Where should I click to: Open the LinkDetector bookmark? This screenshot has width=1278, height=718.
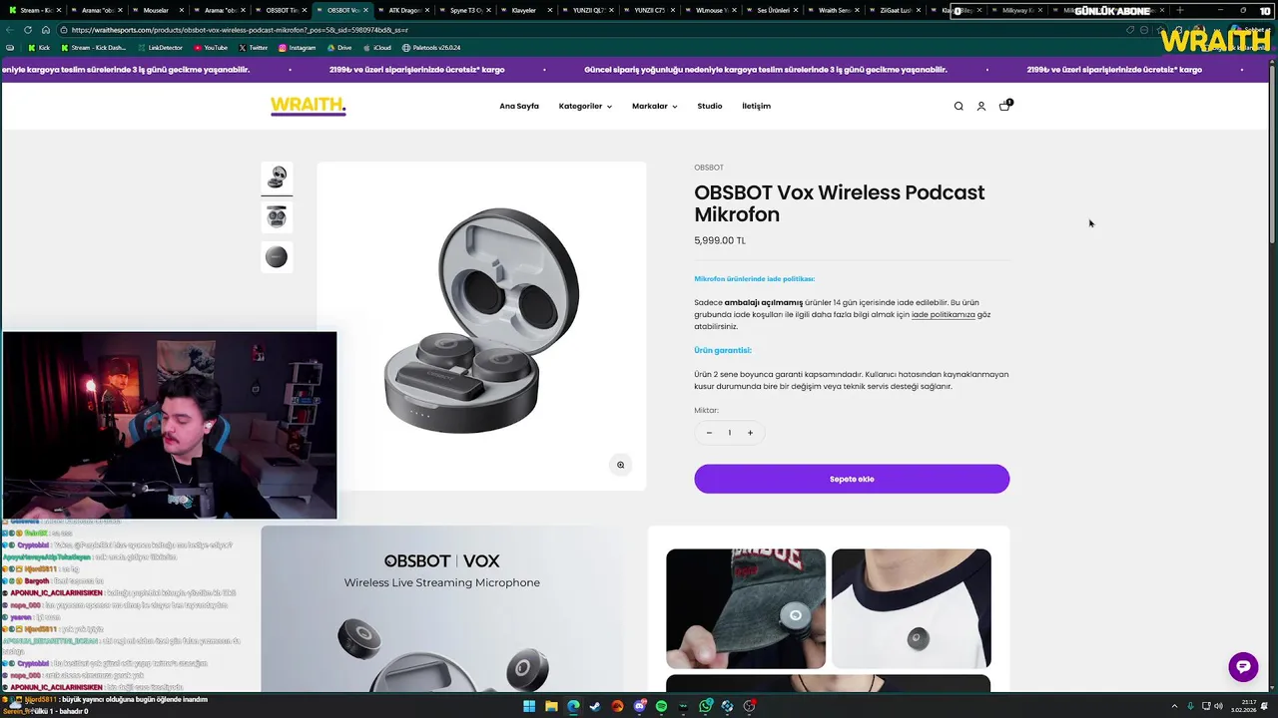click(x=160, y=48)
